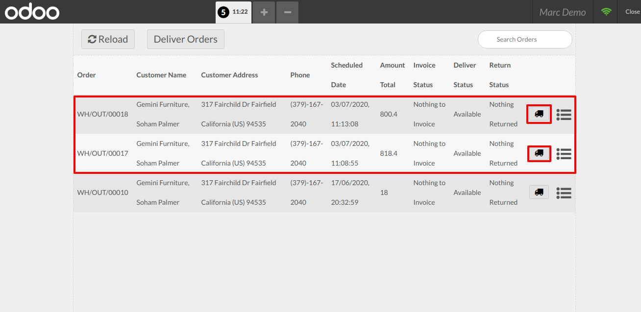
Task: Open list details icon for WH/OUT/00017
Action: [564, 153]
